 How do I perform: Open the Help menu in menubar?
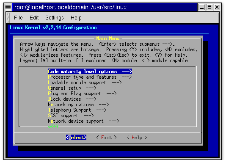(76, 18)
